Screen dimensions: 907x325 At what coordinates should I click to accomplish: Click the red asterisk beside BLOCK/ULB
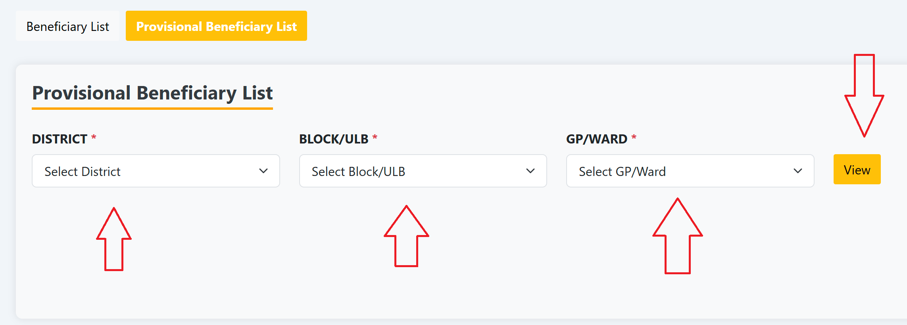coord(375,138)
